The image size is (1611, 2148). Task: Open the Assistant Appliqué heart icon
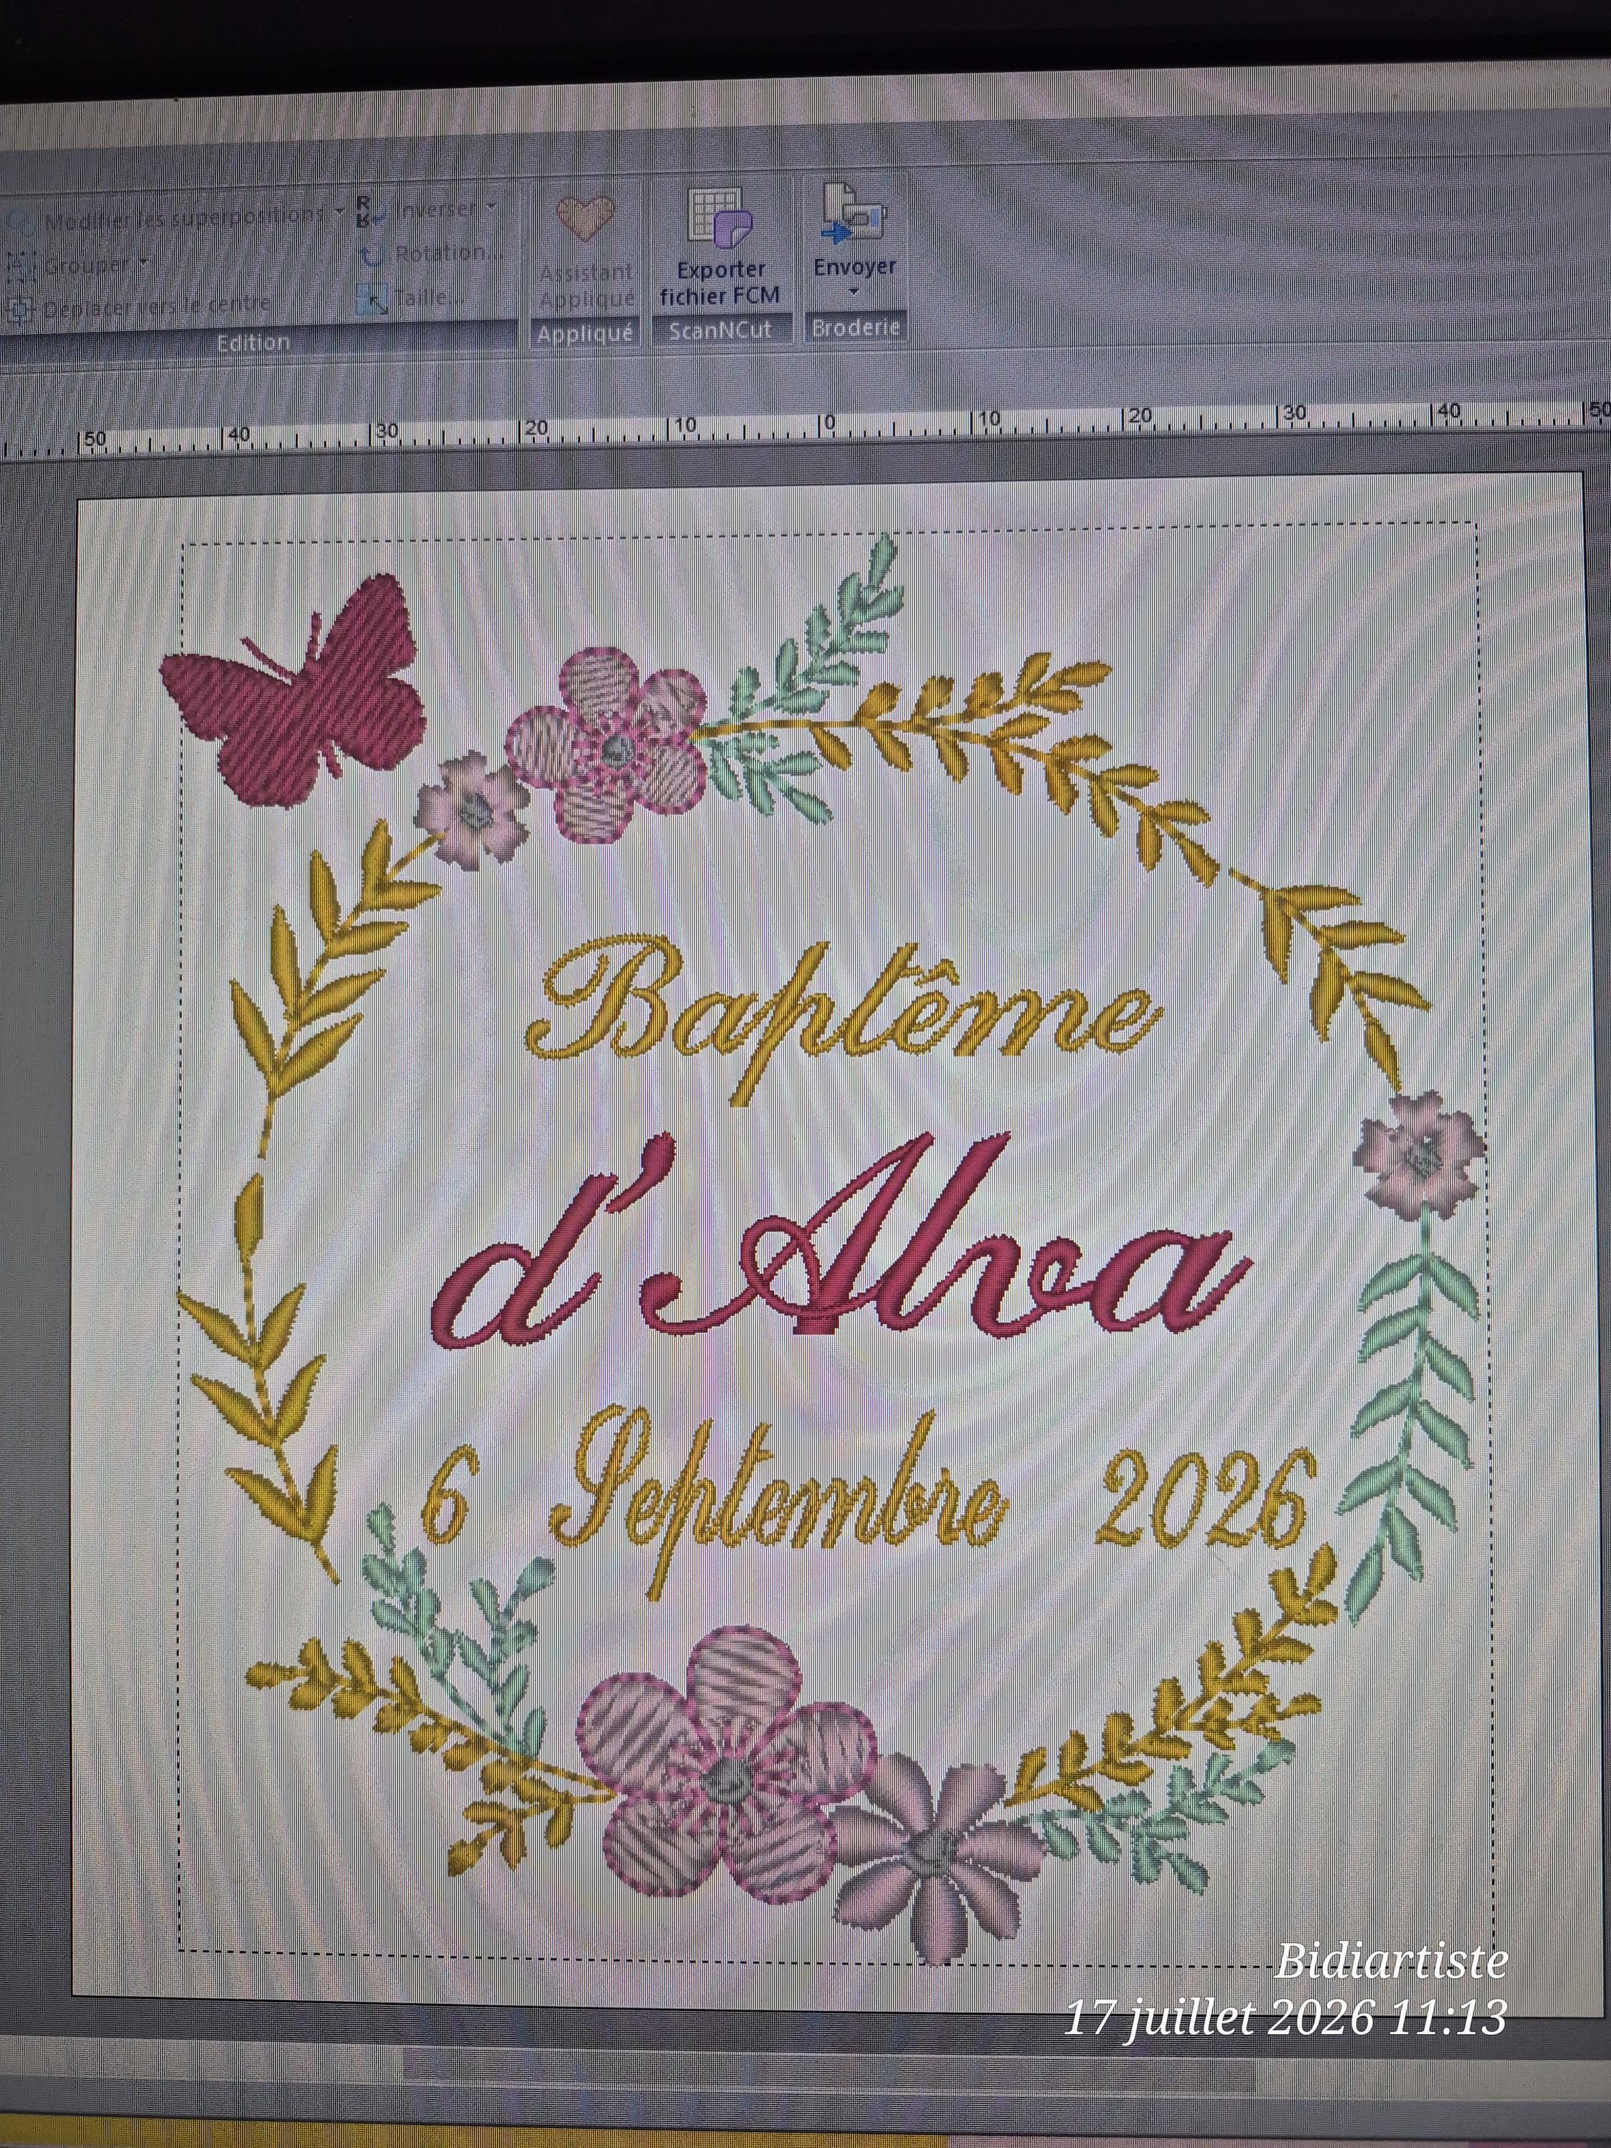click(586, 221)
